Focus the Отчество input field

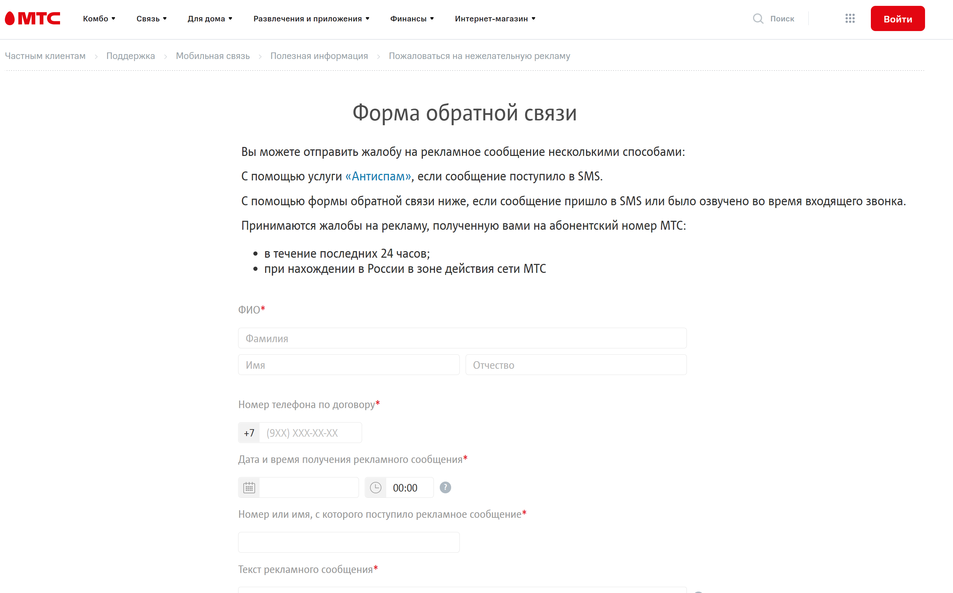tap(576, 365)
